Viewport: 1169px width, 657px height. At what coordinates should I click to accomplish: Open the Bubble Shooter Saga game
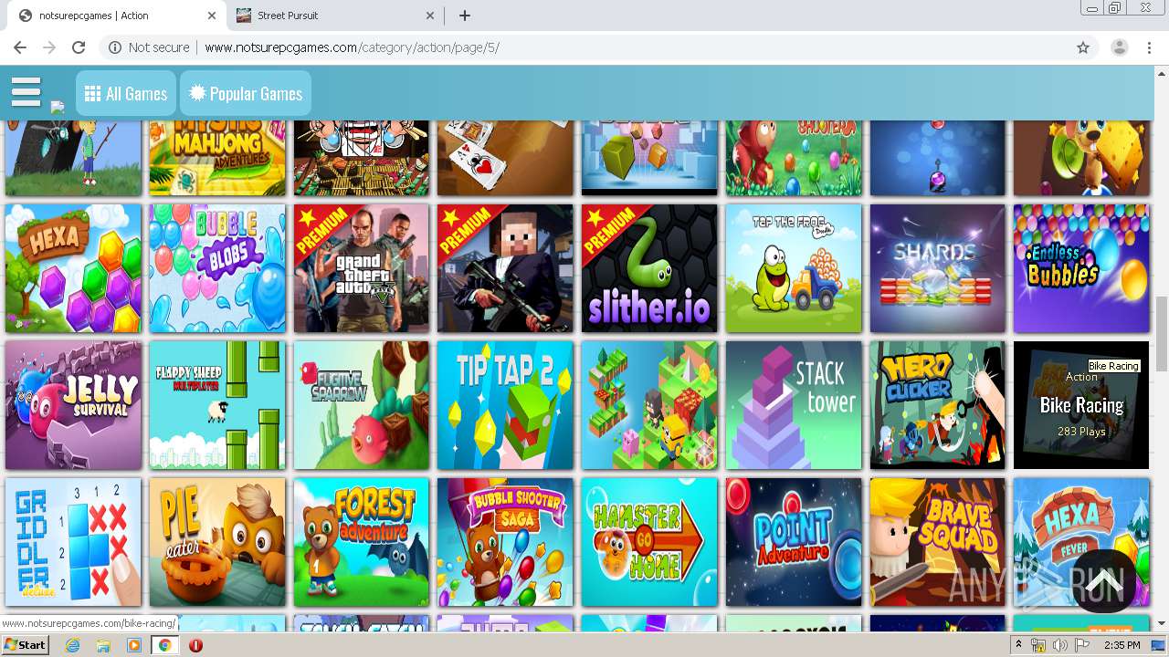(x=505, y=542)
